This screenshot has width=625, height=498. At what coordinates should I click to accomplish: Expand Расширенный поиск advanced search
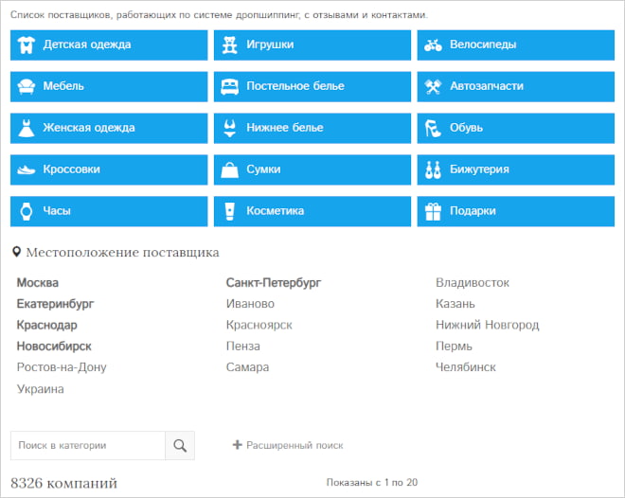288,445
